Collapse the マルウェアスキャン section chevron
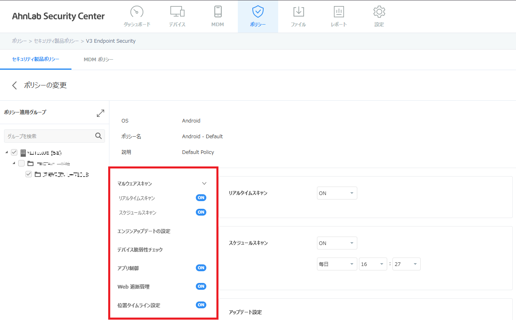Screen dimensions: 516x320 tap(204, 183)
